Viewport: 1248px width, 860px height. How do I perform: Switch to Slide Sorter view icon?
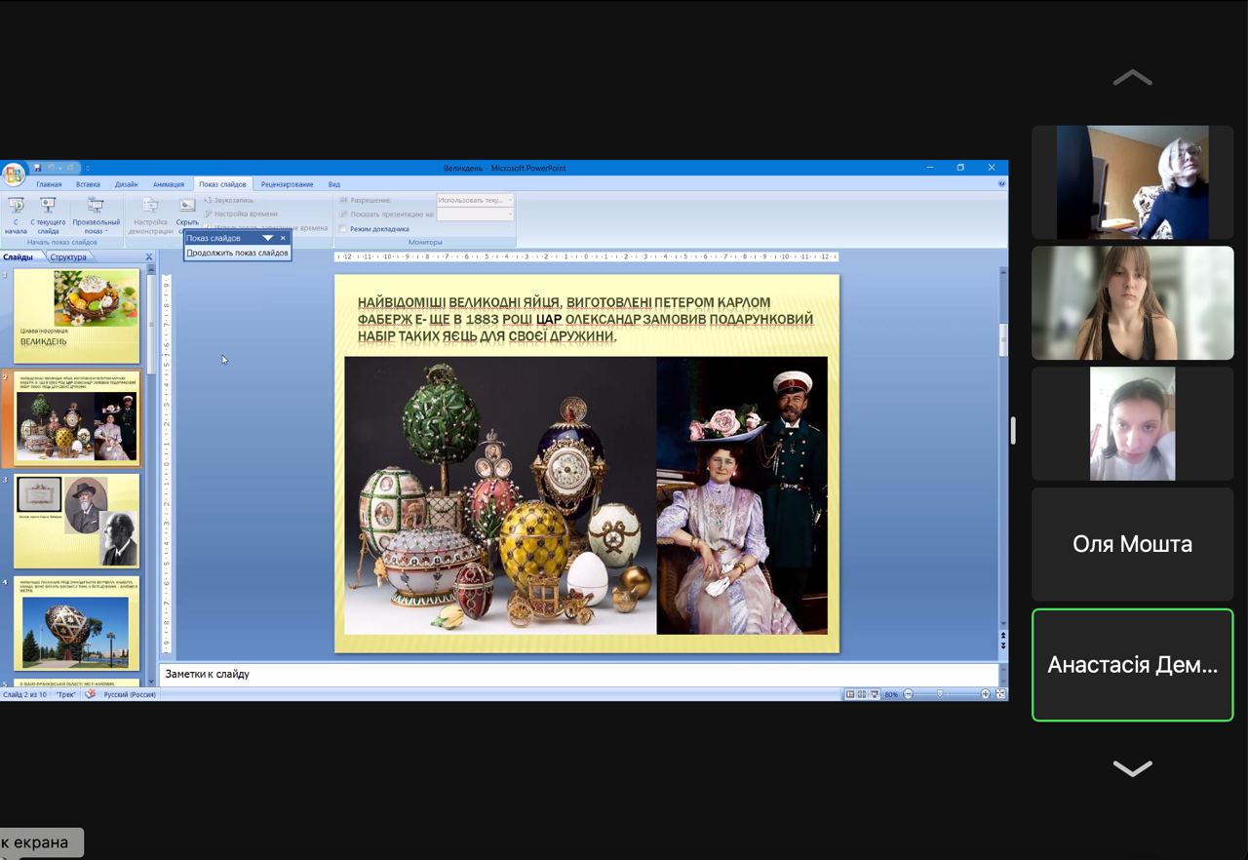pos(862,694)
